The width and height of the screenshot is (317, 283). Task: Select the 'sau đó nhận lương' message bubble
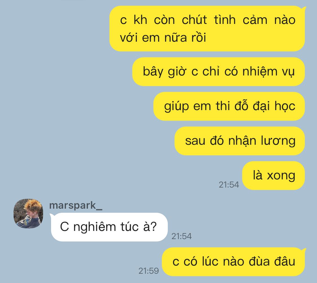pyautogui.click(x=240, y=141)
